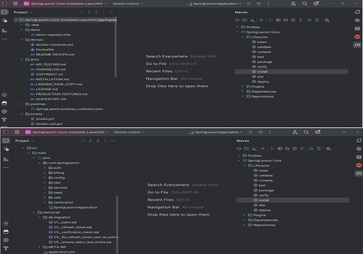Open Maven settings gear in top Maven toolbar

coord(327,20)
